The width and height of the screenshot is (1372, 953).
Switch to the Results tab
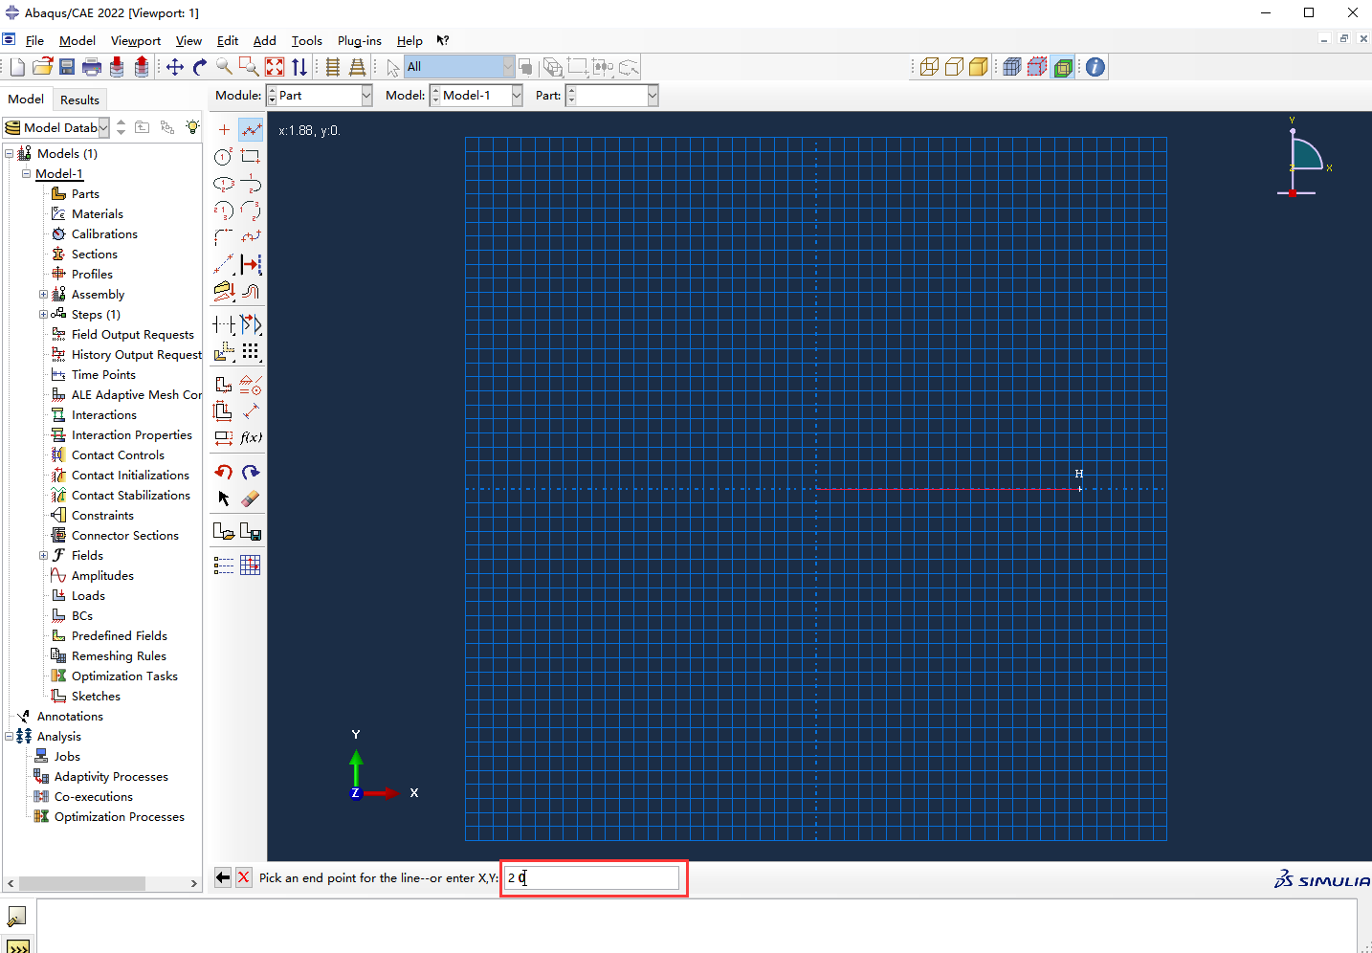(x=79, y=100)
